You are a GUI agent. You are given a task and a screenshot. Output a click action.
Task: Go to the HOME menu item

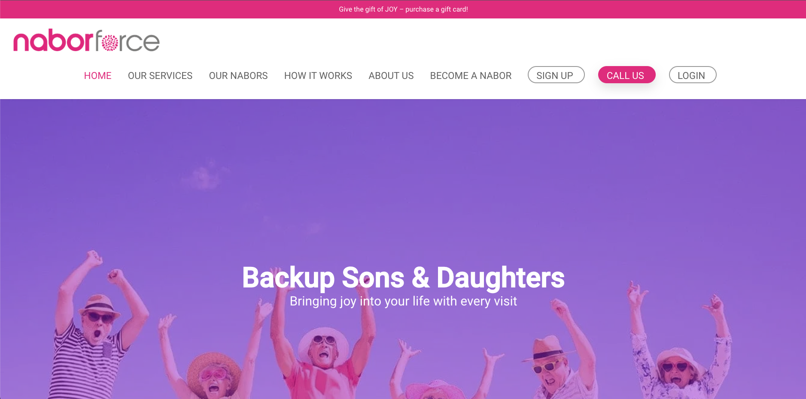pyautogui.click(x=97, y=76)
